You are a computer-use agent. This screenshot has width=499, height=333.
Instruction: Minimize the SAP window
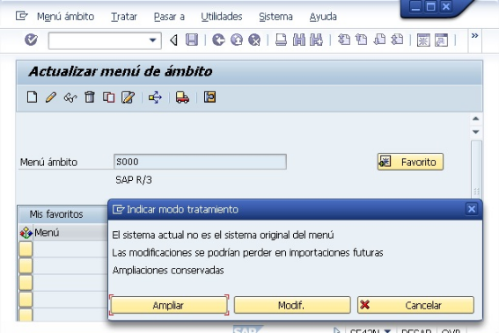415,7
